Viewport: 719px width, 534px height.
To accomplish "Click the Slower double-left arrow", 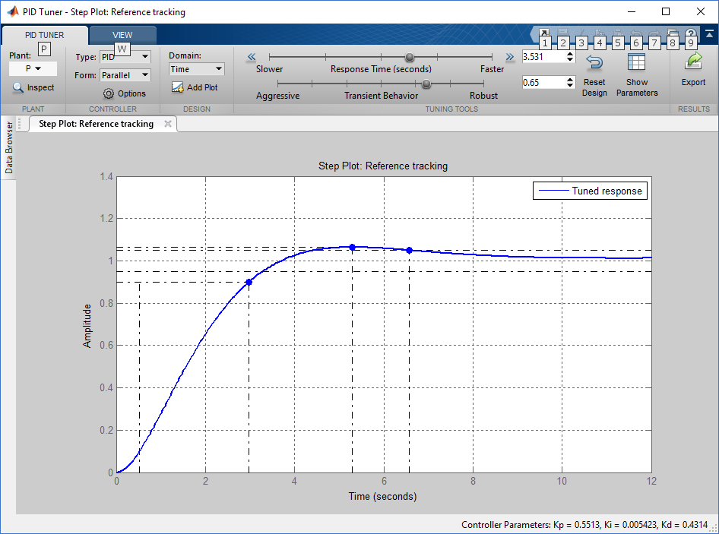I will point(252,57).
